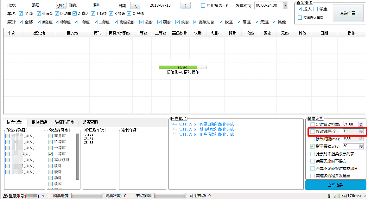Click the swap departure and destination button
The height and width of the screenshot is (199, 368).
[61, 5]
